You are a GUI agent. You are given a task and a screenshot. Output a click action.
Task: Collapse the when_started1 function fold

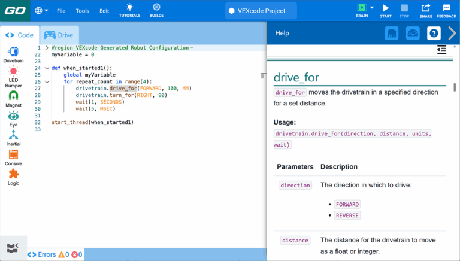click(x=47, y=68)
